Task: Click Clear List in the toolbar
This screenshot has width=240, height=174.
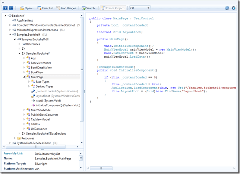Action: click(45, 8)
